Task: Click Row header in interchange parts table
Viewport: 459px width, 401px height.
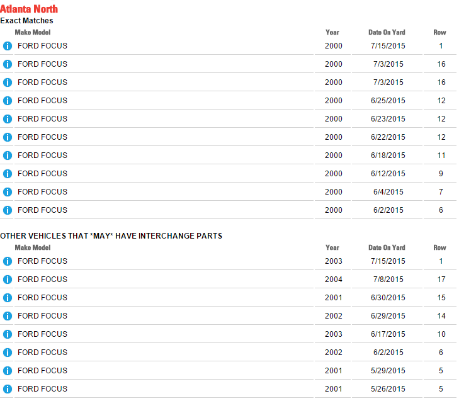Action: click(x=439, y=247)
